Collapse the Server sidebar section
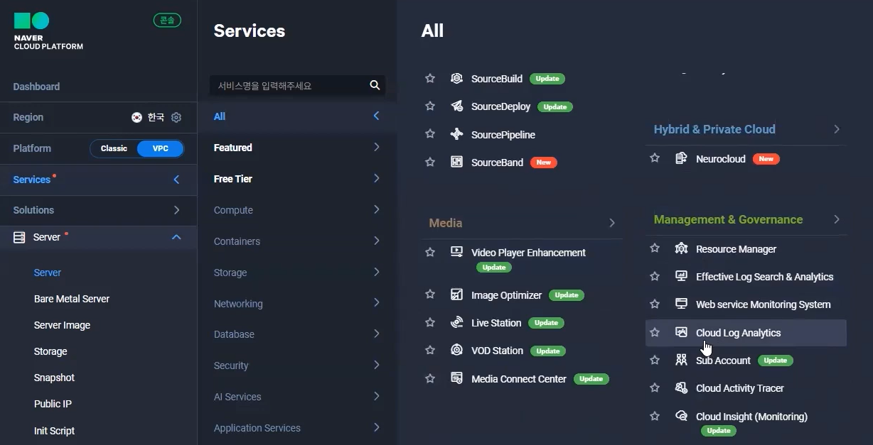Screen dimensions: 873x445 click(x=176, y=237)
